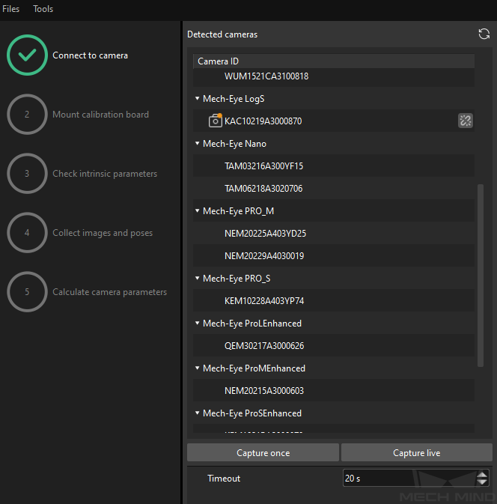
Task: Increase the Timeout value with up arrow
Action: pos(482,475)
